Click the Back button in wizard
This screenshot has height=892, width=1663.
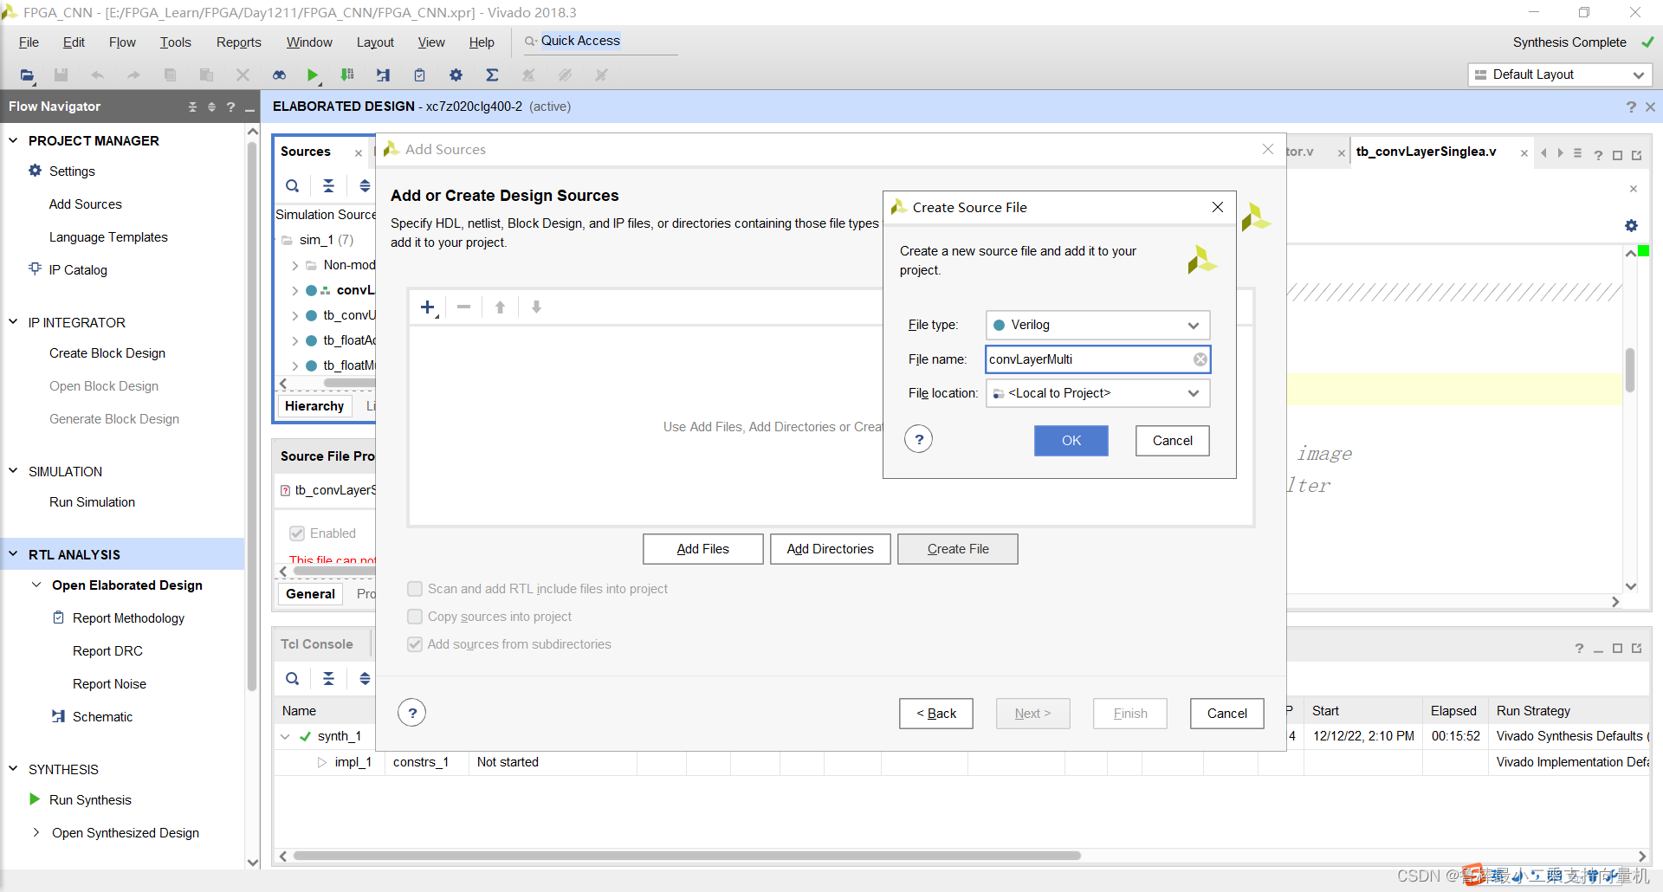coord(936,714)
